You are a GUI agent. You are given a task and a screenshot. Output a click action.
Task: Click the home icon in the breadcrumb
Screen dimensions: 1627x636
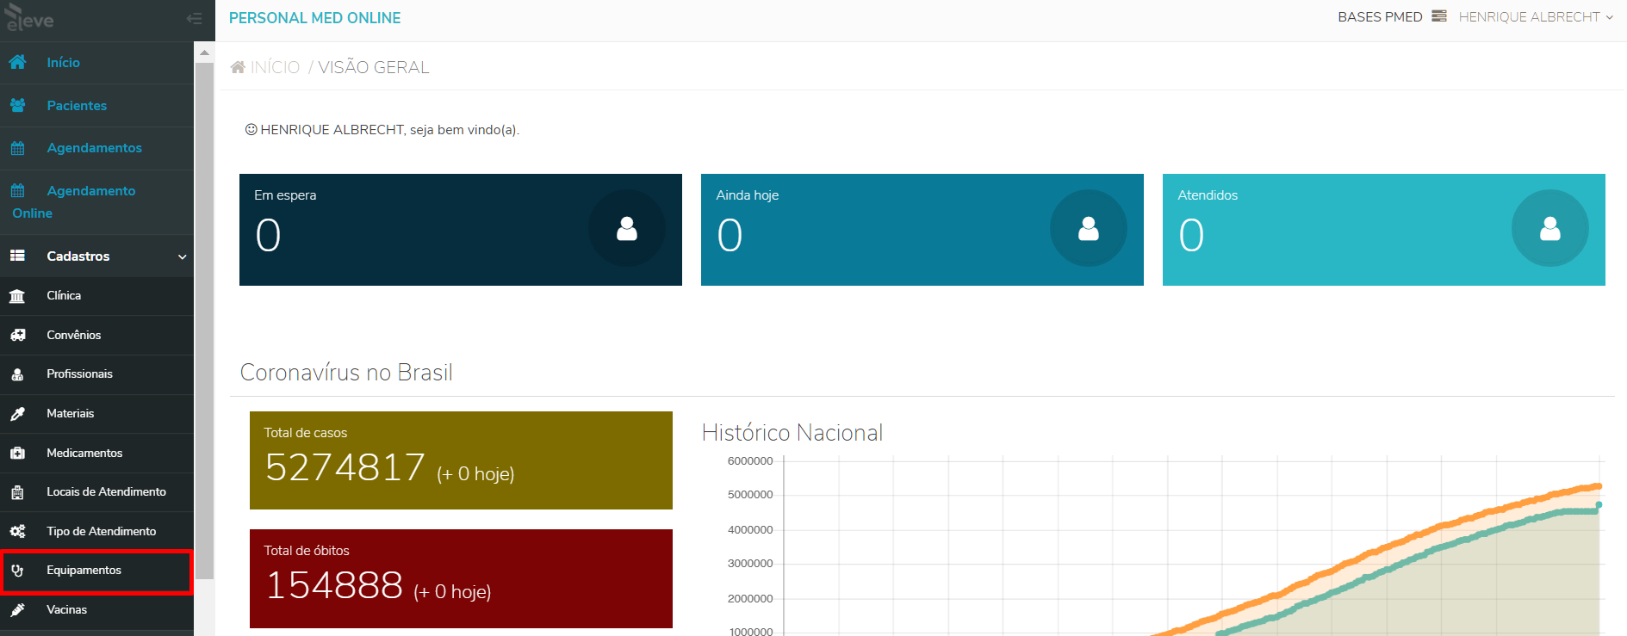pyautogui.click(x=238, y=67)
